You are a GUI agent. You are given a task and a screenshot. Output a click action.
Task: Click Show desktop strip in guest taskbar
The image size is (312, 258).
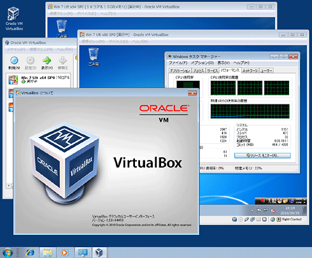click(304, 210)
